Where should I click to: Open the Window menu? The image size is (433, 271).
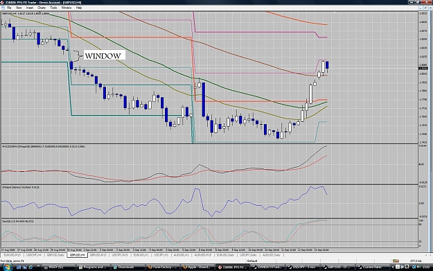coord(67,8)
